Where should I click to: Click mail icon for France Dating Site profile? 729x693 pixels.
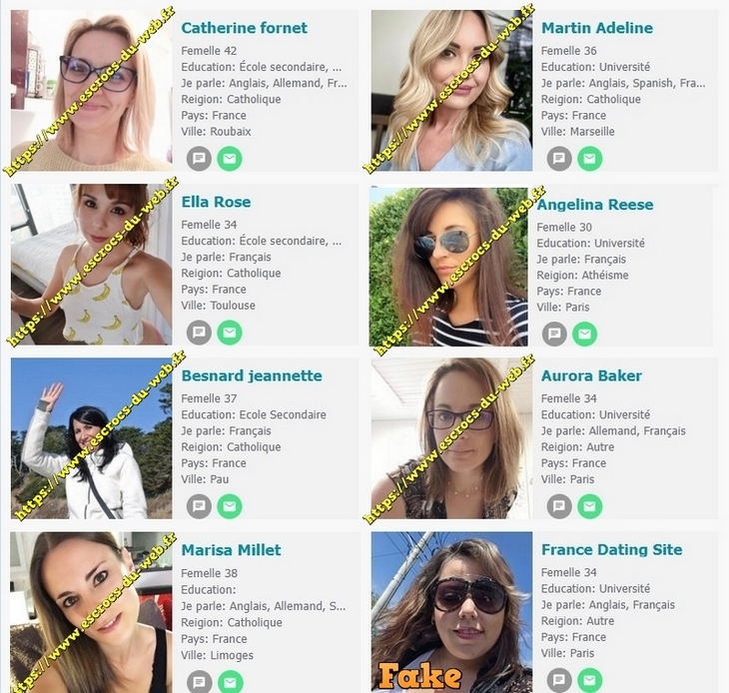(x=589, y=680)
